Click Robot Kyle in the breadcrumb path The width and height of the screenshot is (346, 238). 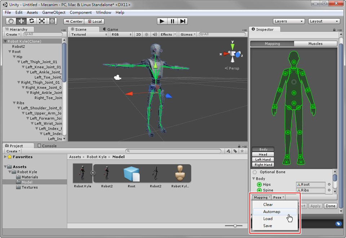click(x=97, y=157)
